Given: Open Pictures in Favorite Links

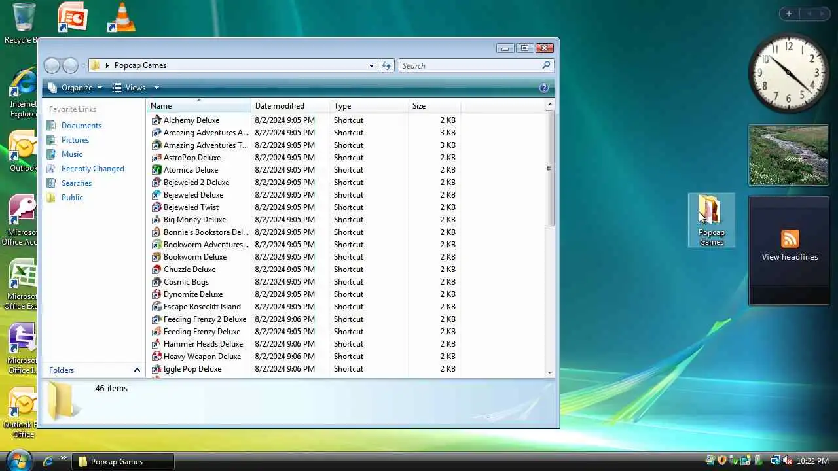Looking at the screenshot, I should point(75,140).
